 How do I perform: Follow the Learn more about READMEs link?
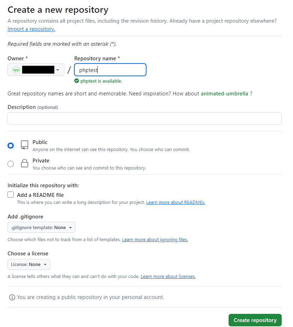[176, 202]
